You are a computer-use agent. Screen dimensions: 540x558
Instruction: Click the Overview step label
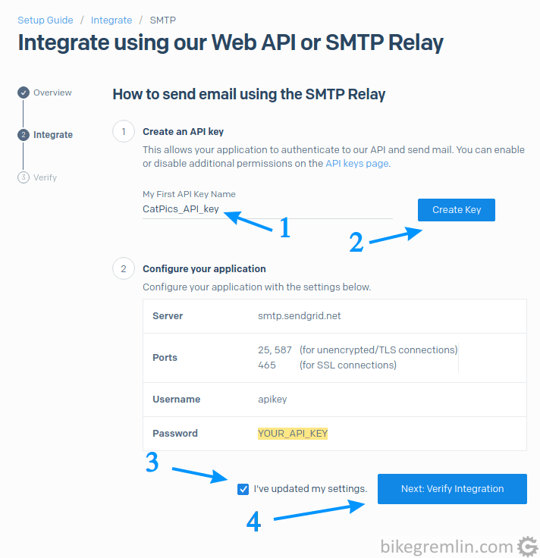pyautogui.click(x=52, y=92)
